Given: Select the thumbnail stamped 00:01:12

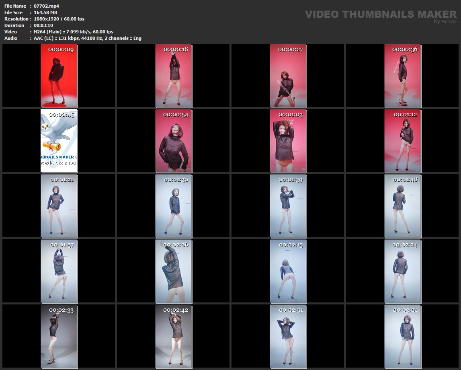Looking at the screenshot, I should 403,141.
